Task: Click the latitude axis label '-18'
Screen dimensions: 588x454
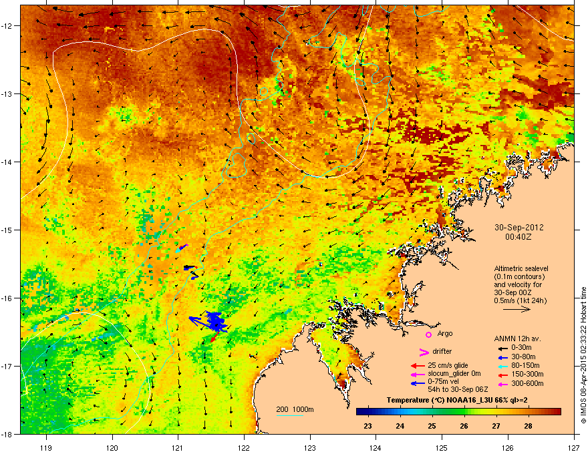Action: tap(7, 434)
